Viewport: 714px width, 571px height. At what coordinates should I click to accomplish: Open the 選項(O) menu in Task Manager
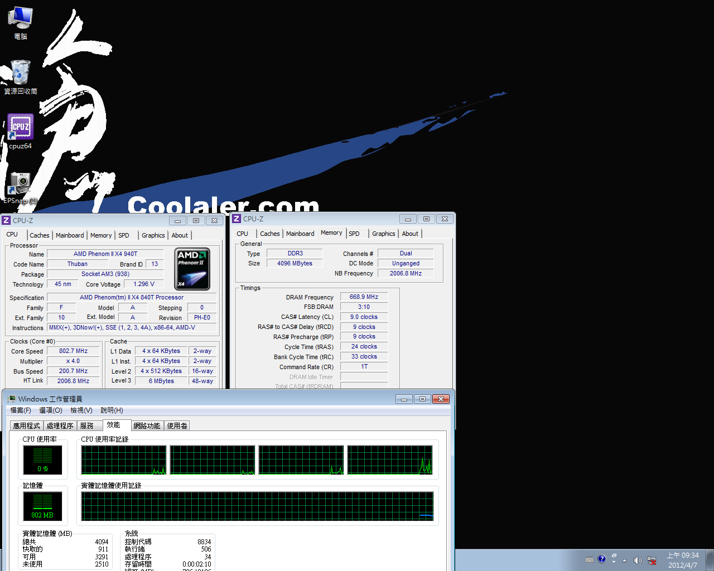click(51, 410)
